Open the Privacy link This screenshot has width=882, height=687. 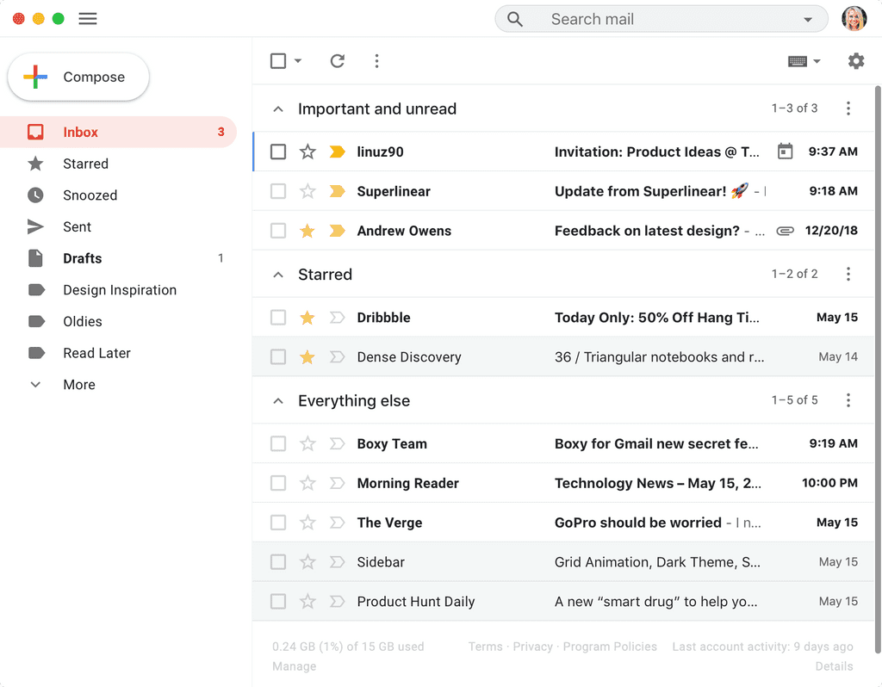532,647
